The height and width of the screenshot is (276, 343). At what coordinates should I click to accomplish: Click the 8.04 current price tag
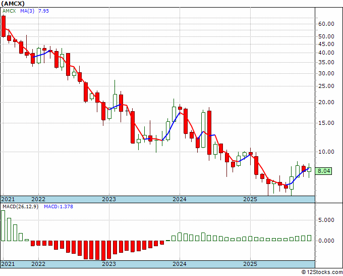323,171
